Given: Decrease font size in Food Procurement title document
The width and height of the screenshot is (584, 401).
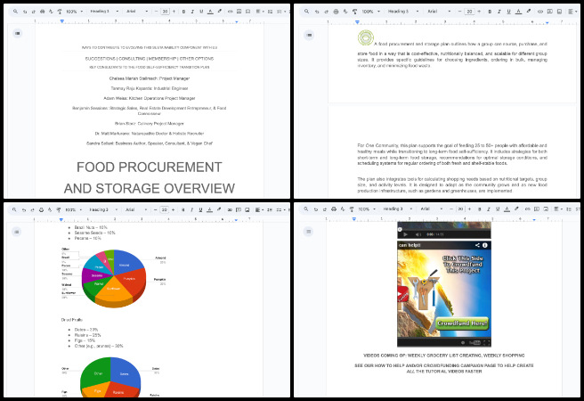Looking at the screenshot, I should [x=157, y=12].
